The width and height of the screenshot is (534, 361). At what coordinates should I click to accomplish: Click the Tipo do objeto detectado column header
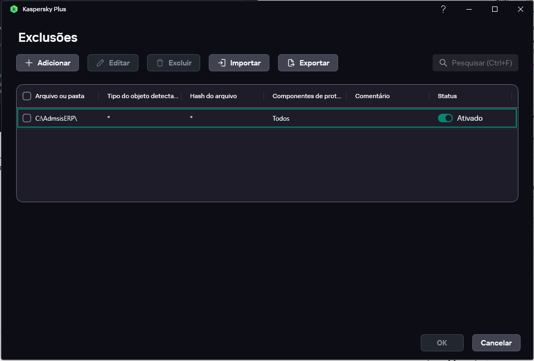(x=142, y=96)
